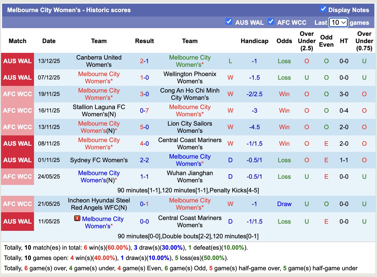Click the red card icon beside Melbourne City
The height and width of the screenshot is (277, 377).
point(77,218)
